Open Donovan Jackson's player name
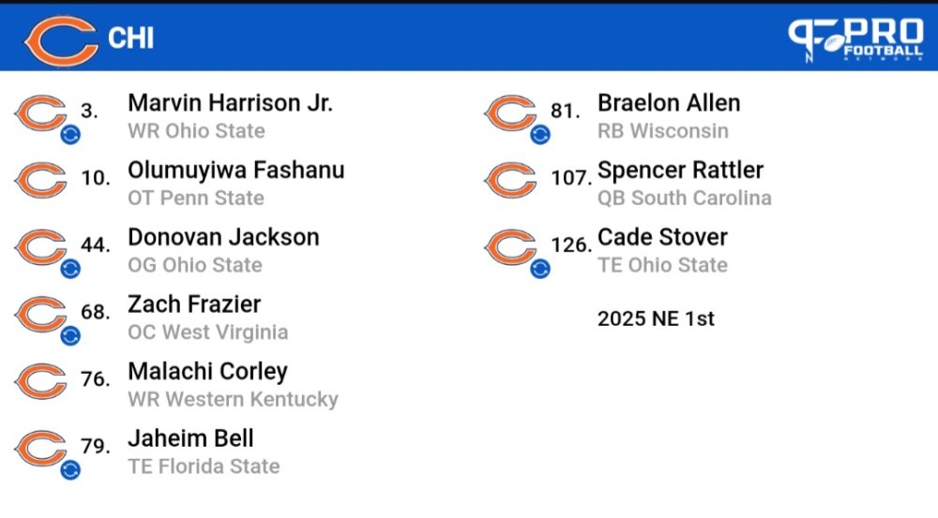938x518 pixels. click(x=223, y=237)
